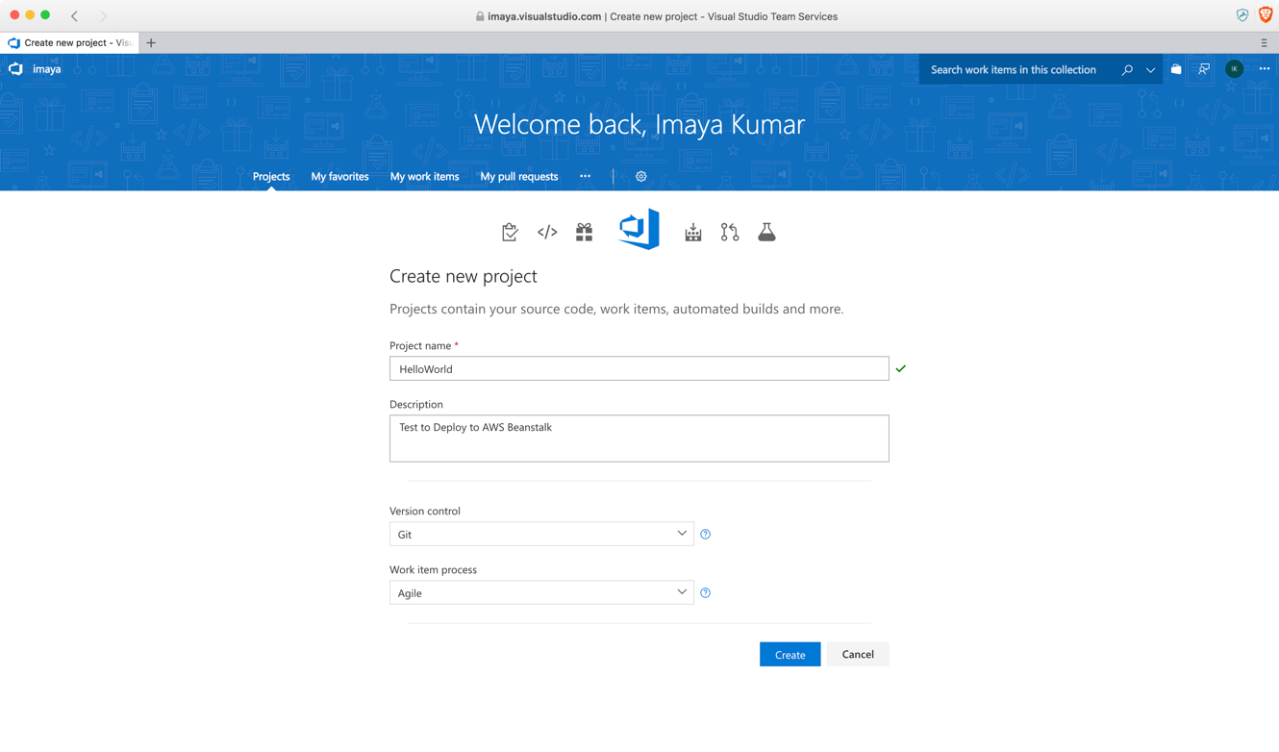Viewport: 1279px width, 752px height.
Task: Open a new browser tab with plus
Action: [151, 42]
